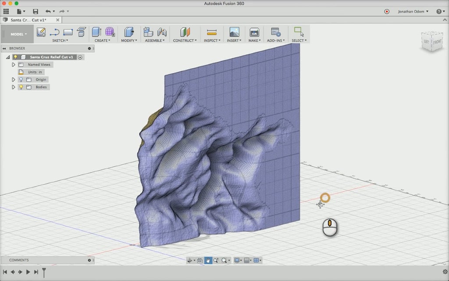This screenshot has height=281, width=449.
Task: Click the Display Settings monitor icon
Action: tap(237, 260)
